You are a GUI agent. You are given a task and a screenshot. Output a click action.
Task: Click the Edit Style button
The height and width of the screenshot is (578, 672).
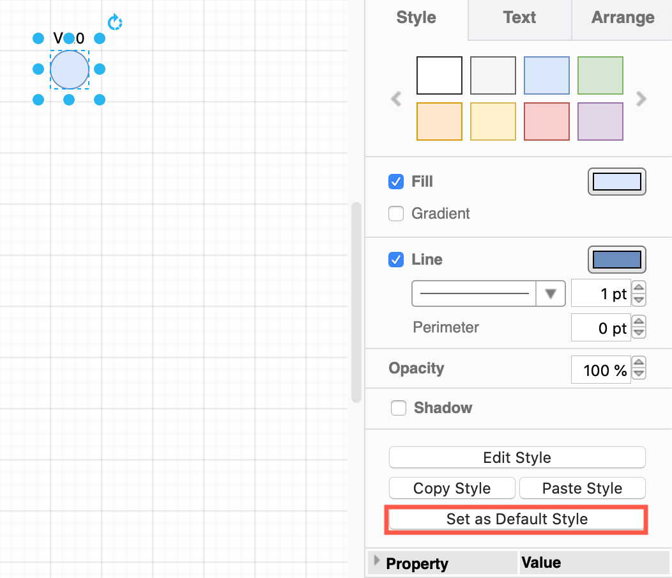point(517,457)
